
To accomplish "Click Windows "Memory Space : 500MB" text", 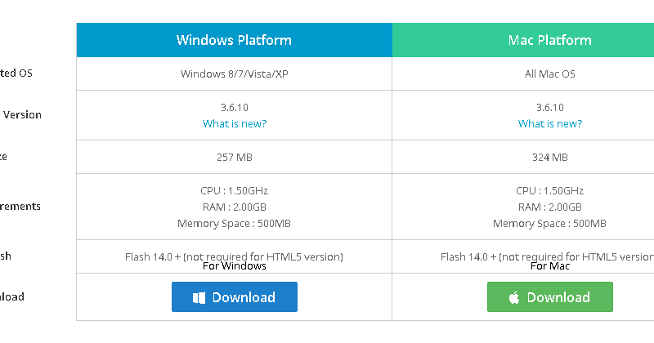I will point(235,223).
